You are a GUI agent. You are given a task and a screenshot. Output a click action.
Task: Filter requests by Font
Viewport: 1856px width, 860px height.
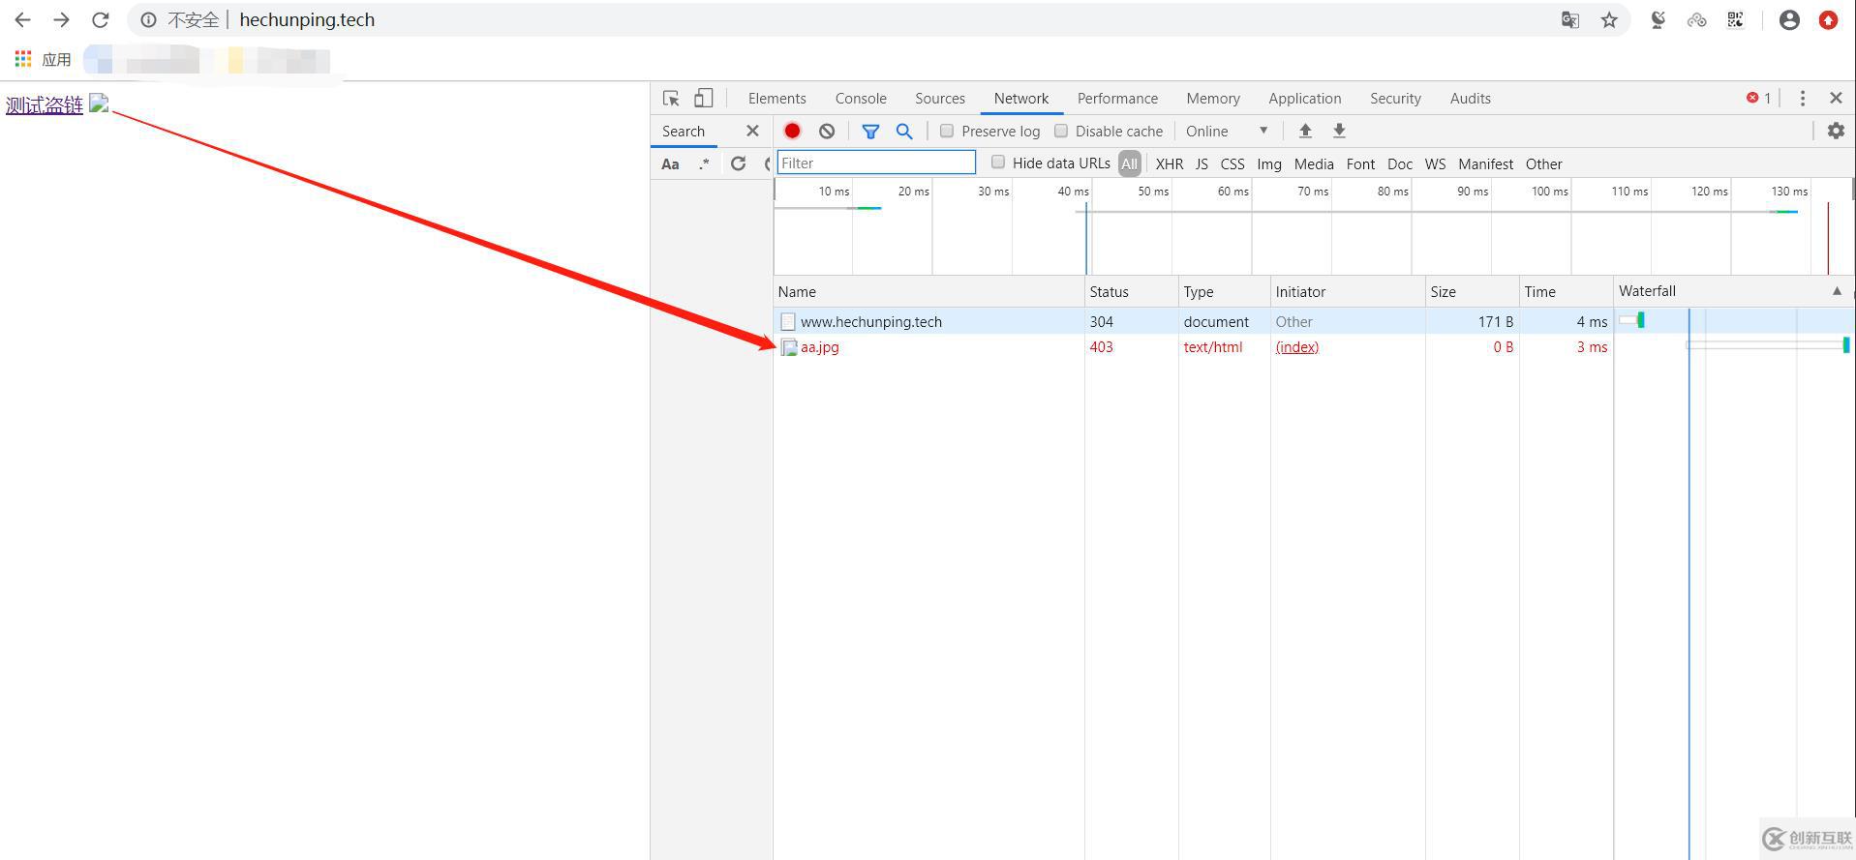(x=1360, y=163)
